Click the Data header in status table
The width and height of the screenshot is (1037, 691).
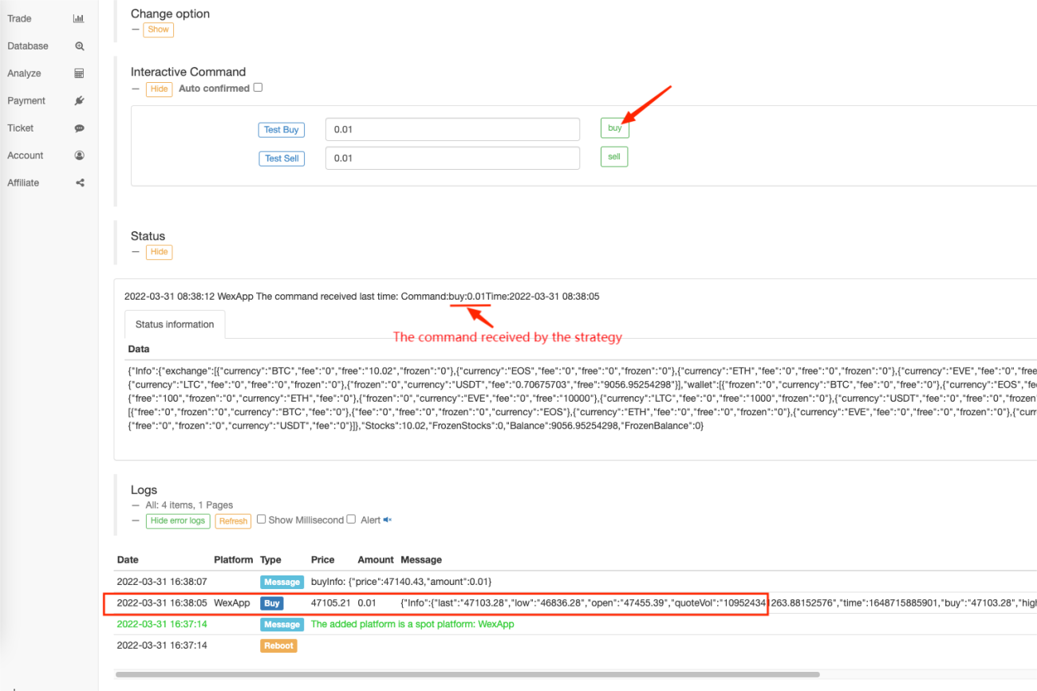coord(138,349)
